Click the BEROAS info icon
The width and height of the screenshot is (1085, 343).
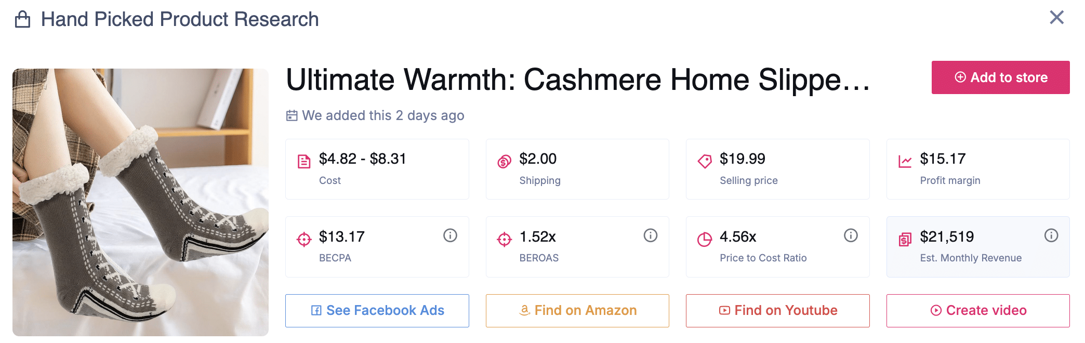click(x=650, y=235)
